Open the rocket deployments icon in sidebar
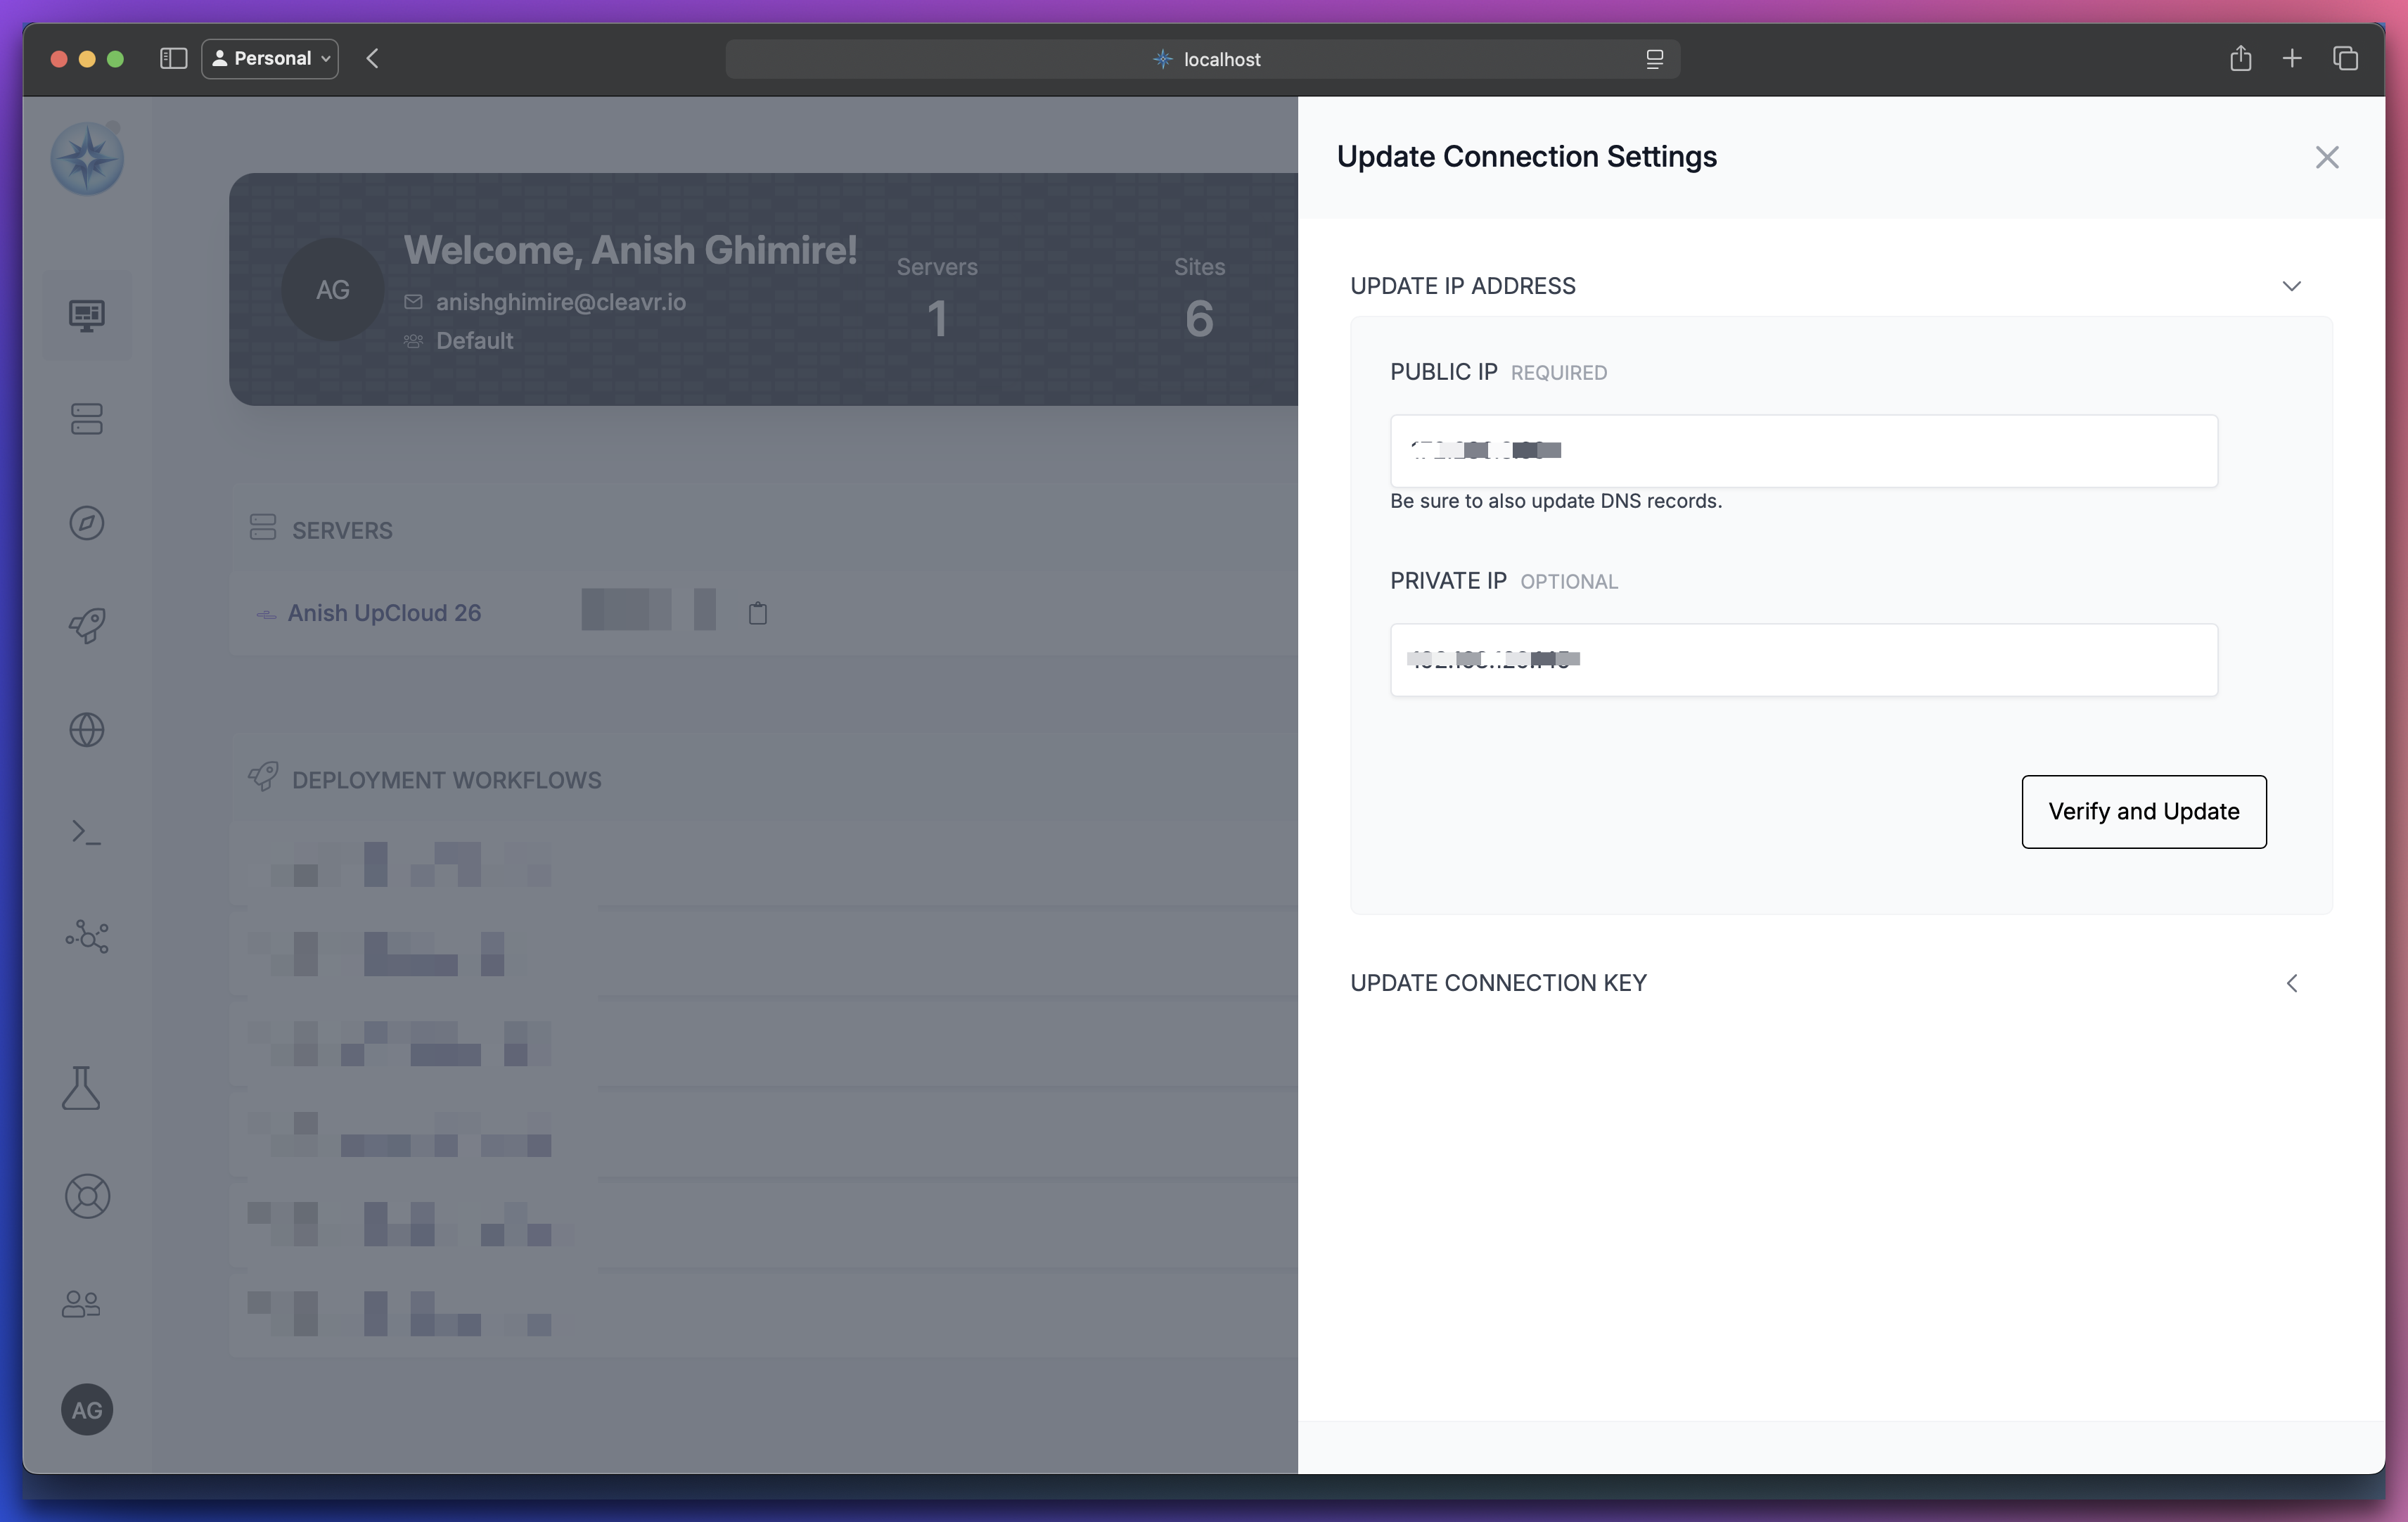The image size is (2408, 1522). coord(87,626)
